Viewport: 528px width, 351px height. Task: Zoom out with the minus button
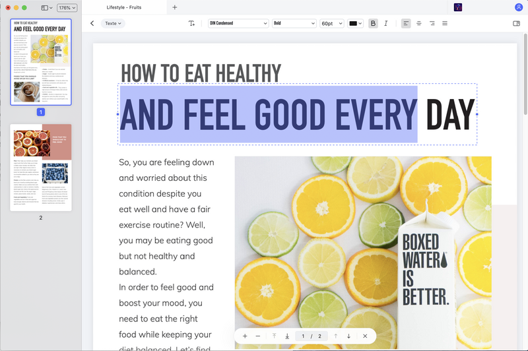point(257,336)
